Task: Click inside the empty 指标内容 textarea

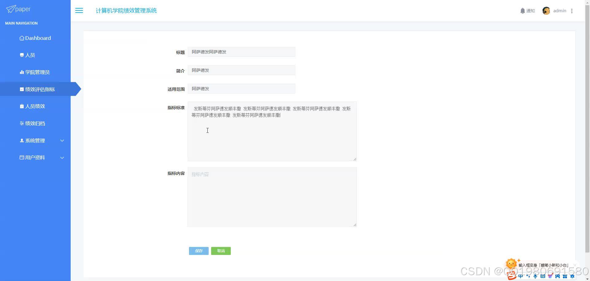Action: pos(272,197)
